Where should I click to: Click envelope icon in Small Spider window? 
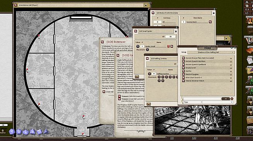point(137,77)
